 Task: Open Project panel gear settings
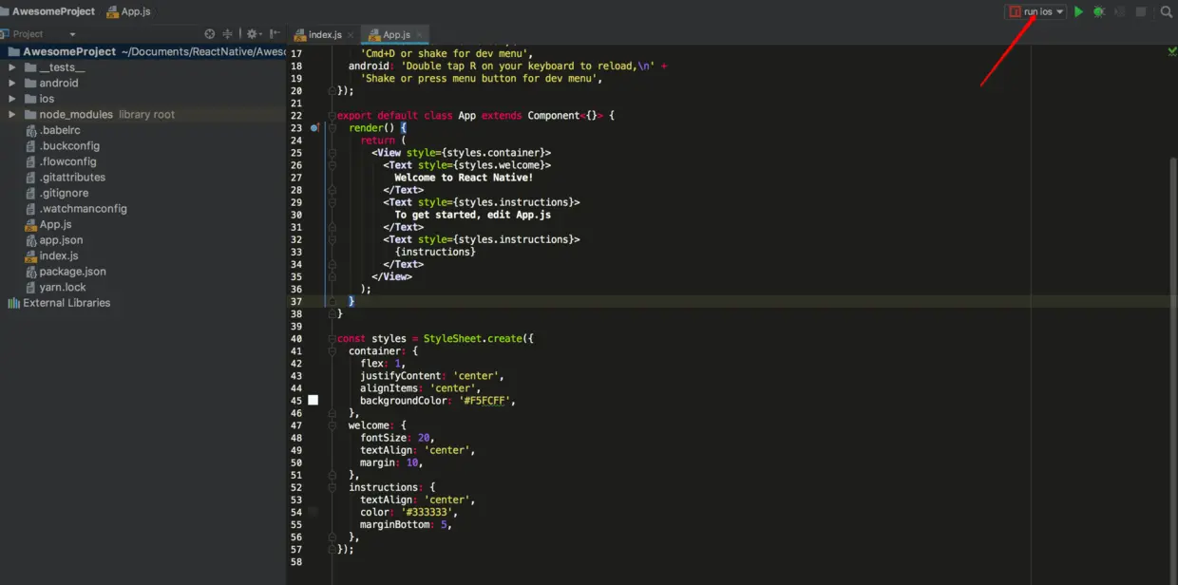point(254,33)
